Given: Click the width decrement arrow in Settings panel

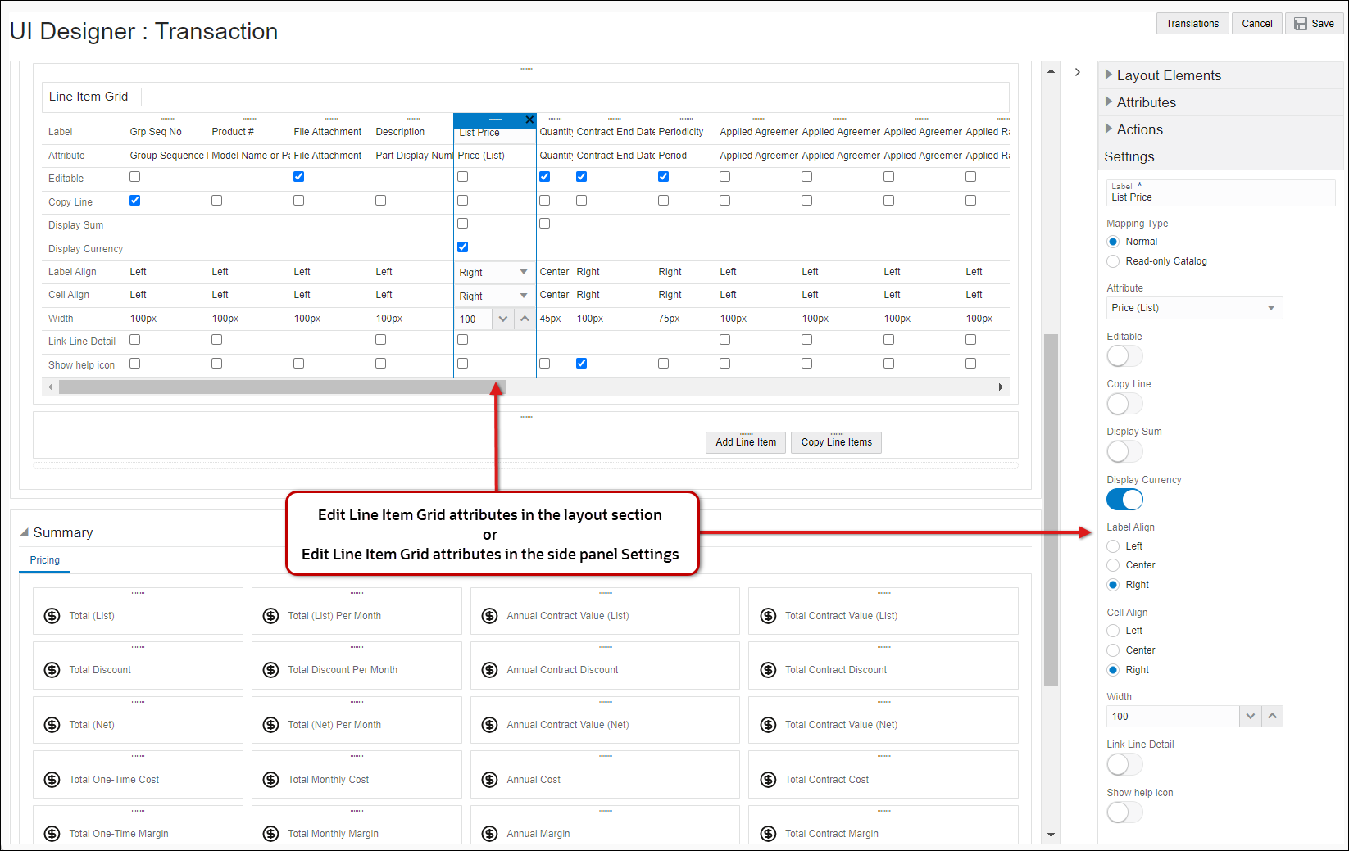Looking at the screenshot, I should coord(1250,716).
